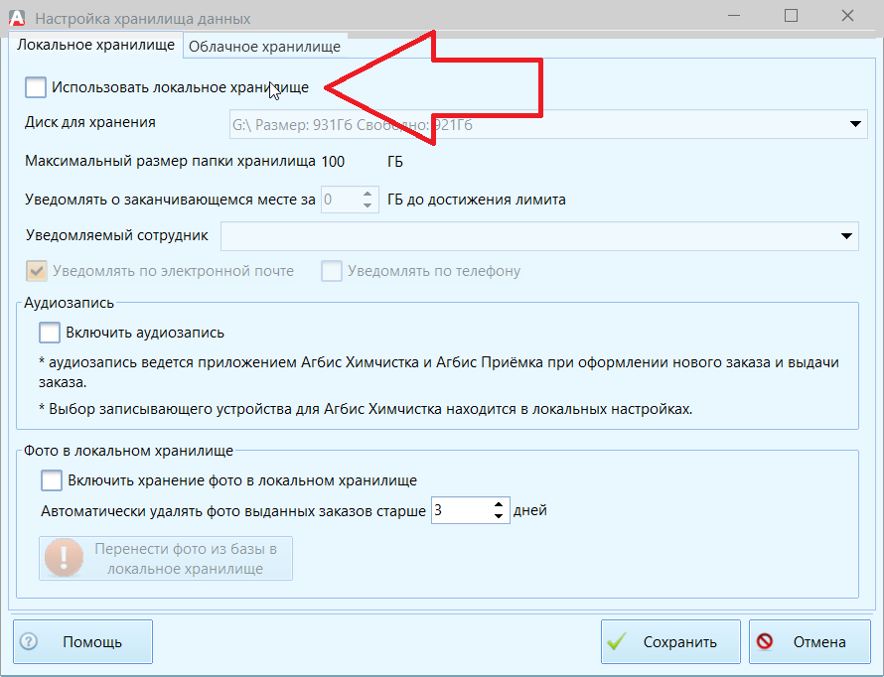The height and width of the screenshot is (677, 884).
Task: Click Перенести фото из базы button
Action: [166, 558]
